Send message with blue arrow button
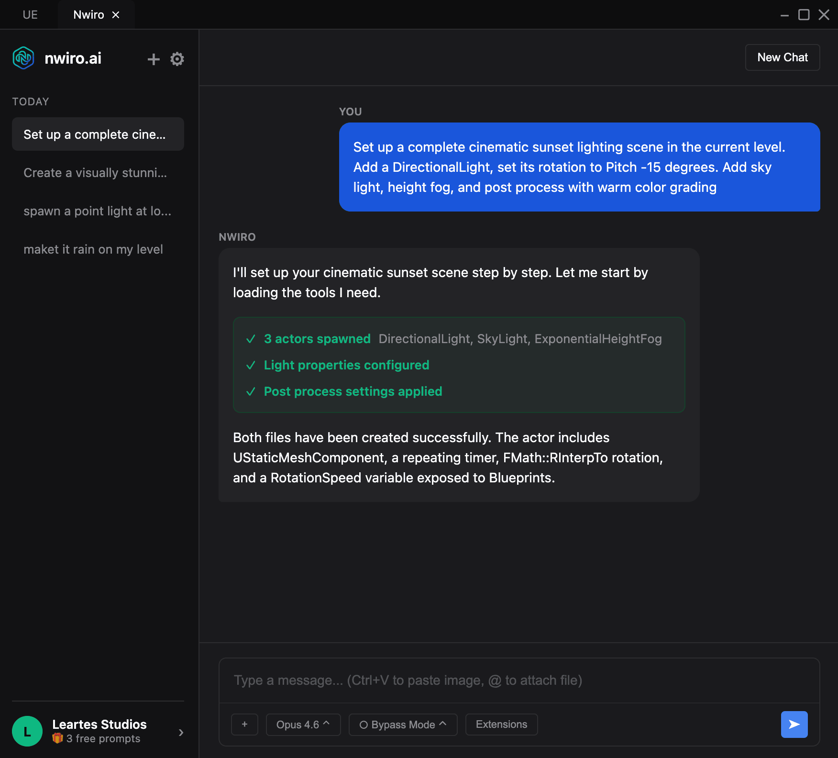Viewport: 838px width, 758px height. pyautogui.click(x=794, y=725)
